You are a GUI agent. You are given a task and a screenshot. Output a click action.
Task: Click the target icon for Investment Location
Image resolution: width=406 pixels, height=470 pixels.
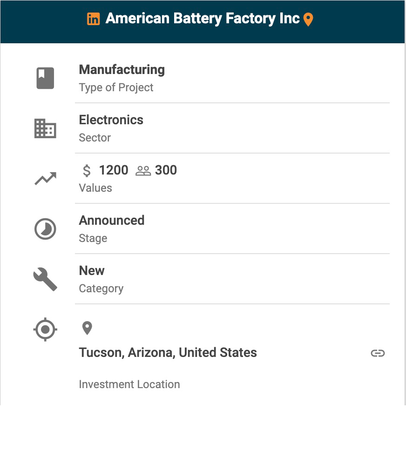coord(45,329)
